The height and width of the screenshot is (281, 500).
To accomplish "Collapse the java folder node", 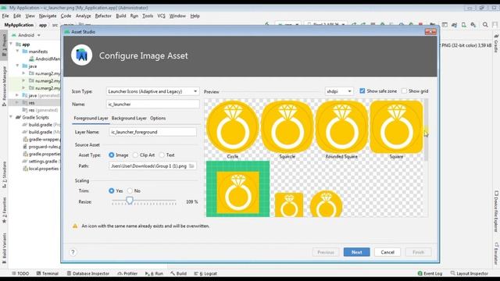I will 18,66.
